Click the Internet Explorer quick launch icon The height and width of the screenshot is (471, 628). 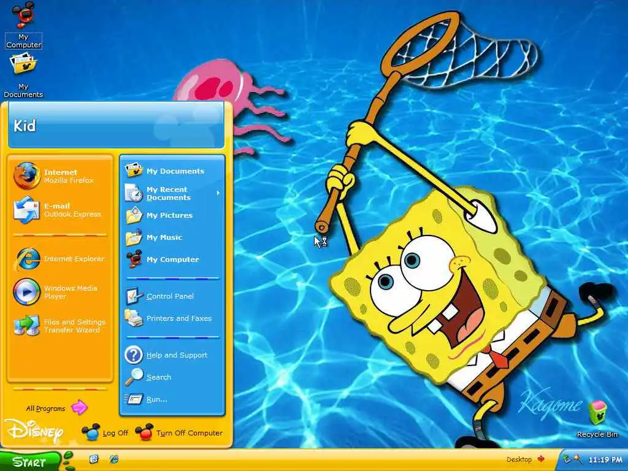pos(114,459)
